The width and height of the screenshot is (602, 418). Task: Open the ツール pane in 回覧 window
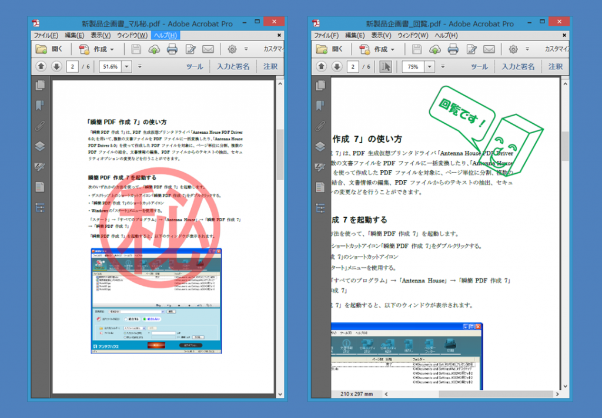(479, 67)
